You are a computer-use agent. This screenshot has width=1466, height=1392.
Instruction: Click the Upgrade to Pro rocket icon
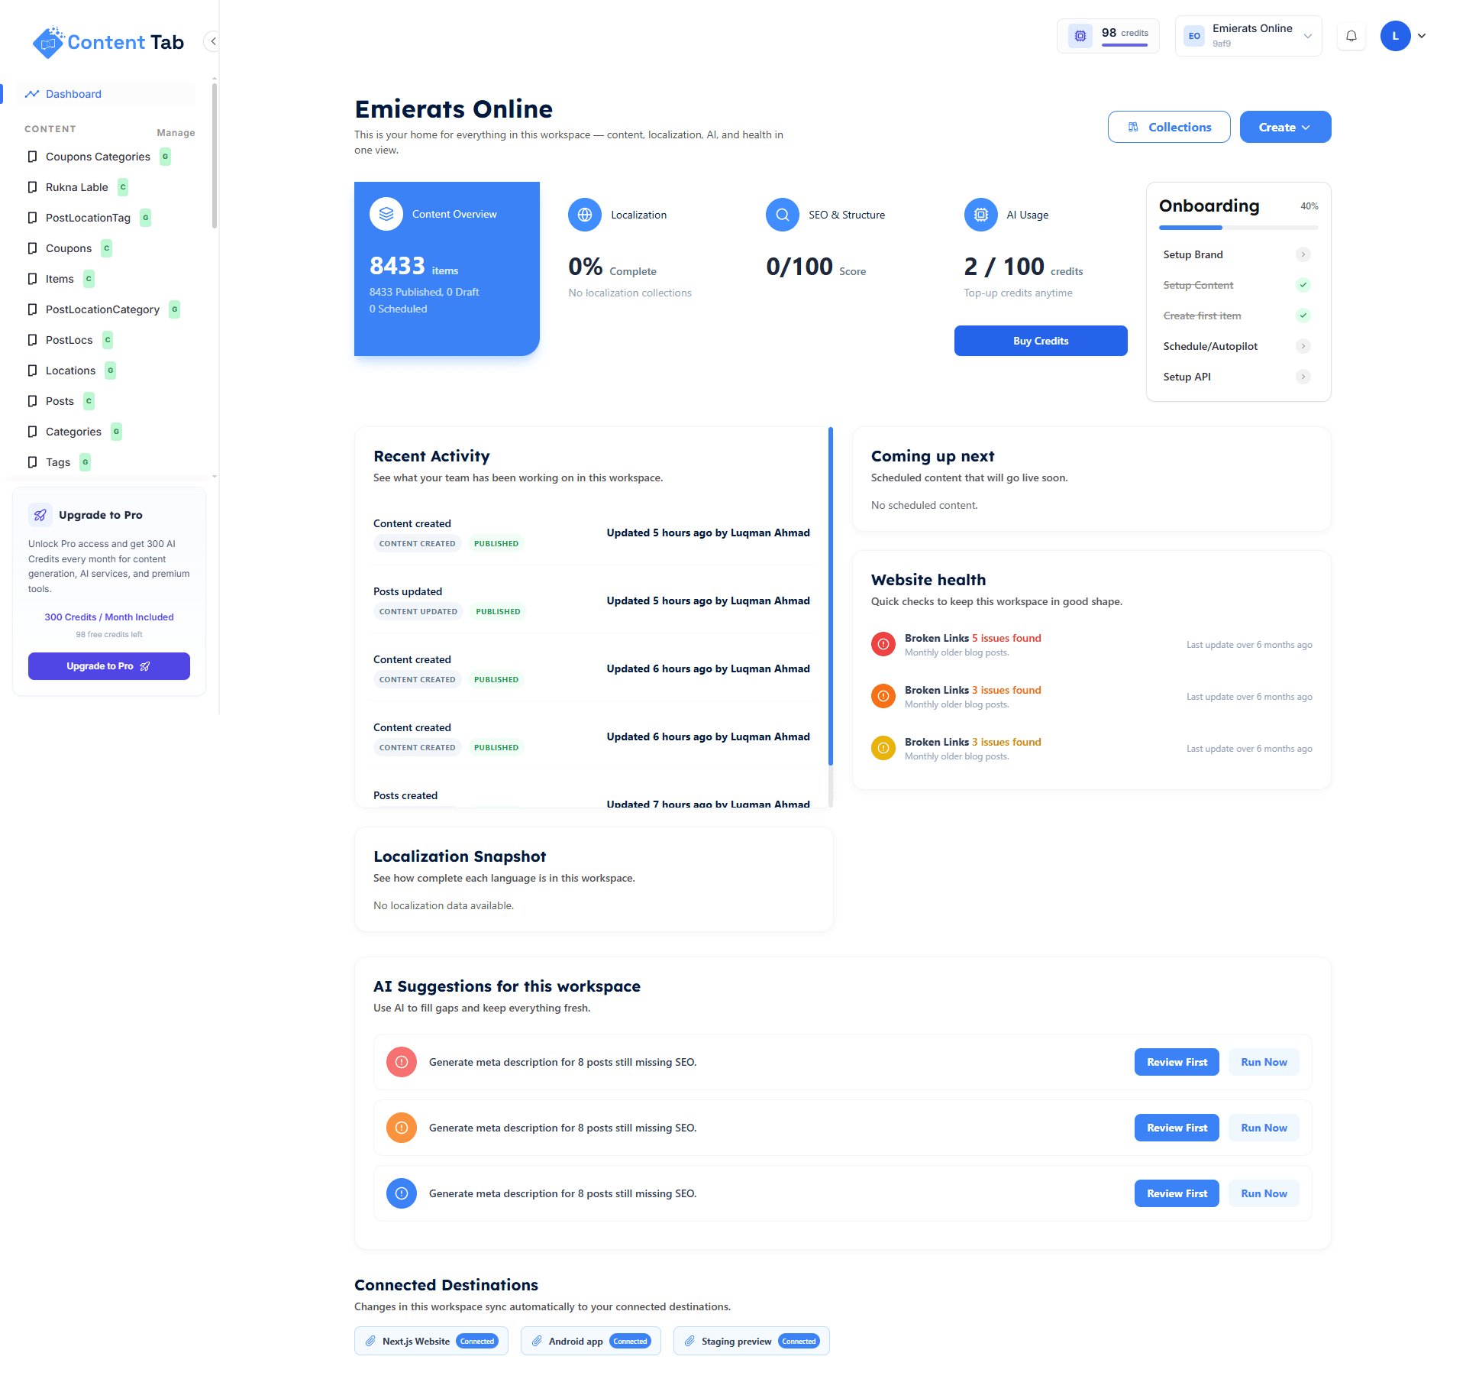[x=40, y=515]
